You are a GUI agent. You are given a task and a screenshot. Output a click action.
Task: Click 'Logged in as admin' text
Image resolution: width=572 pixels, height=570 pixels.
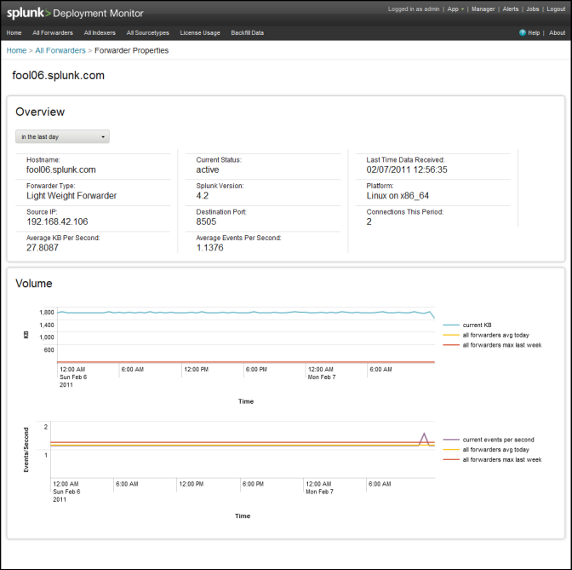[x=414, y=9]
